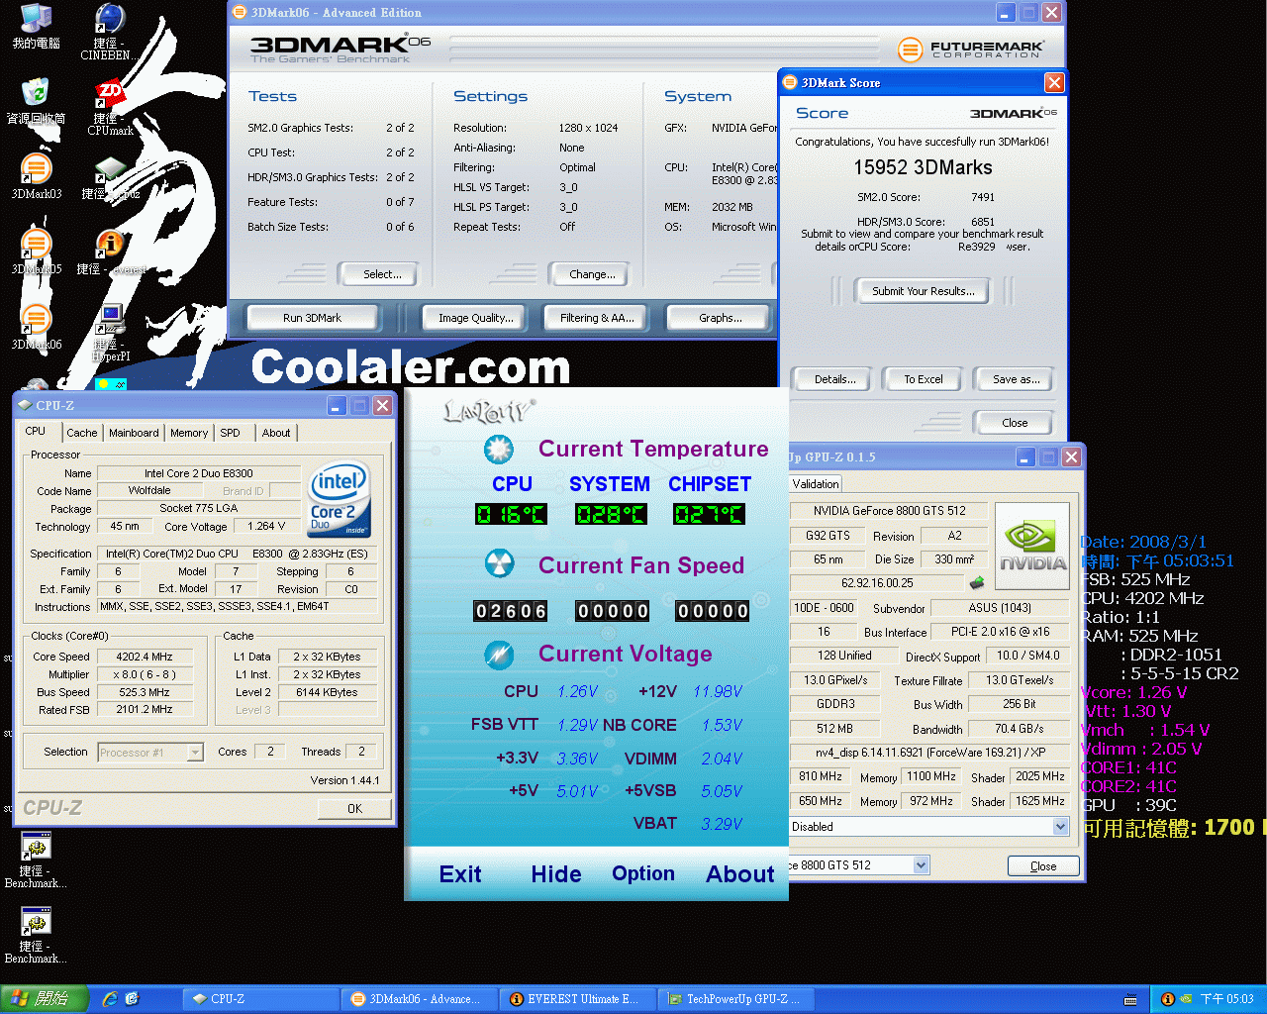
Task: Click the Current Voltage icon in LanParty
Action: click(499, 654)
